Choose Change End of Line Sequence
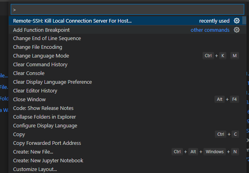Screen dimensions: 249x173 [47, 38]
